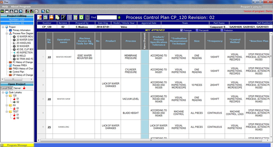Open CP History of Change
Image resolution: width=273 pixels, height=147 pixels.
(23, 75)
